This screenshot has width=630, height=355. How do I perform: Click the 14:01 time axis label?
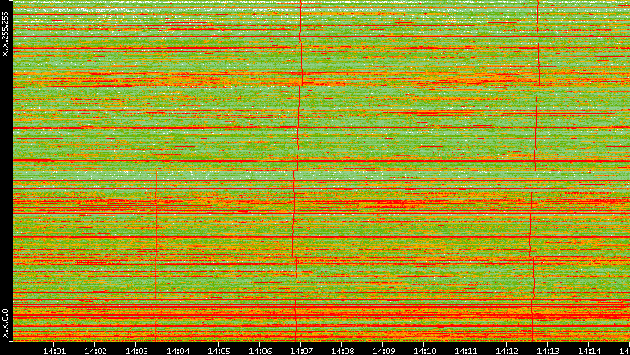click(54, 351)
